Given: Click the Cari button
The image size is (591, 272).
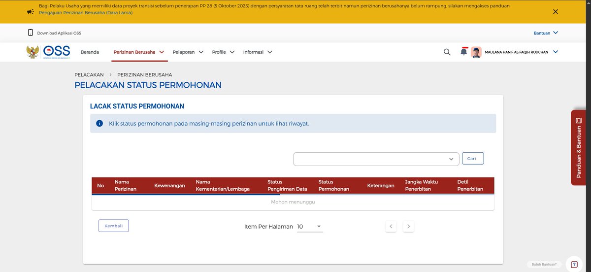Looking at the screenshot, I should (473, 158).
